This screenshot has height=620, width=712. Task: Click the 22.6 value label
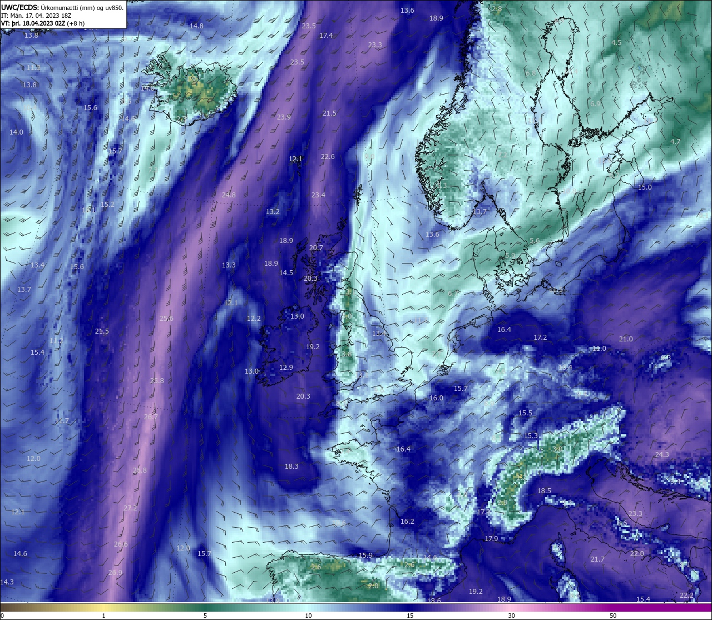(x=328, y=156)
